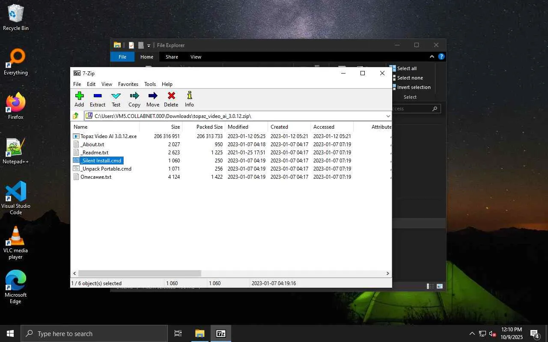The height and width of the screenshot is (342, 548).
Task: Click the Properties icon in File Explorer title bar
Action: 131,45
